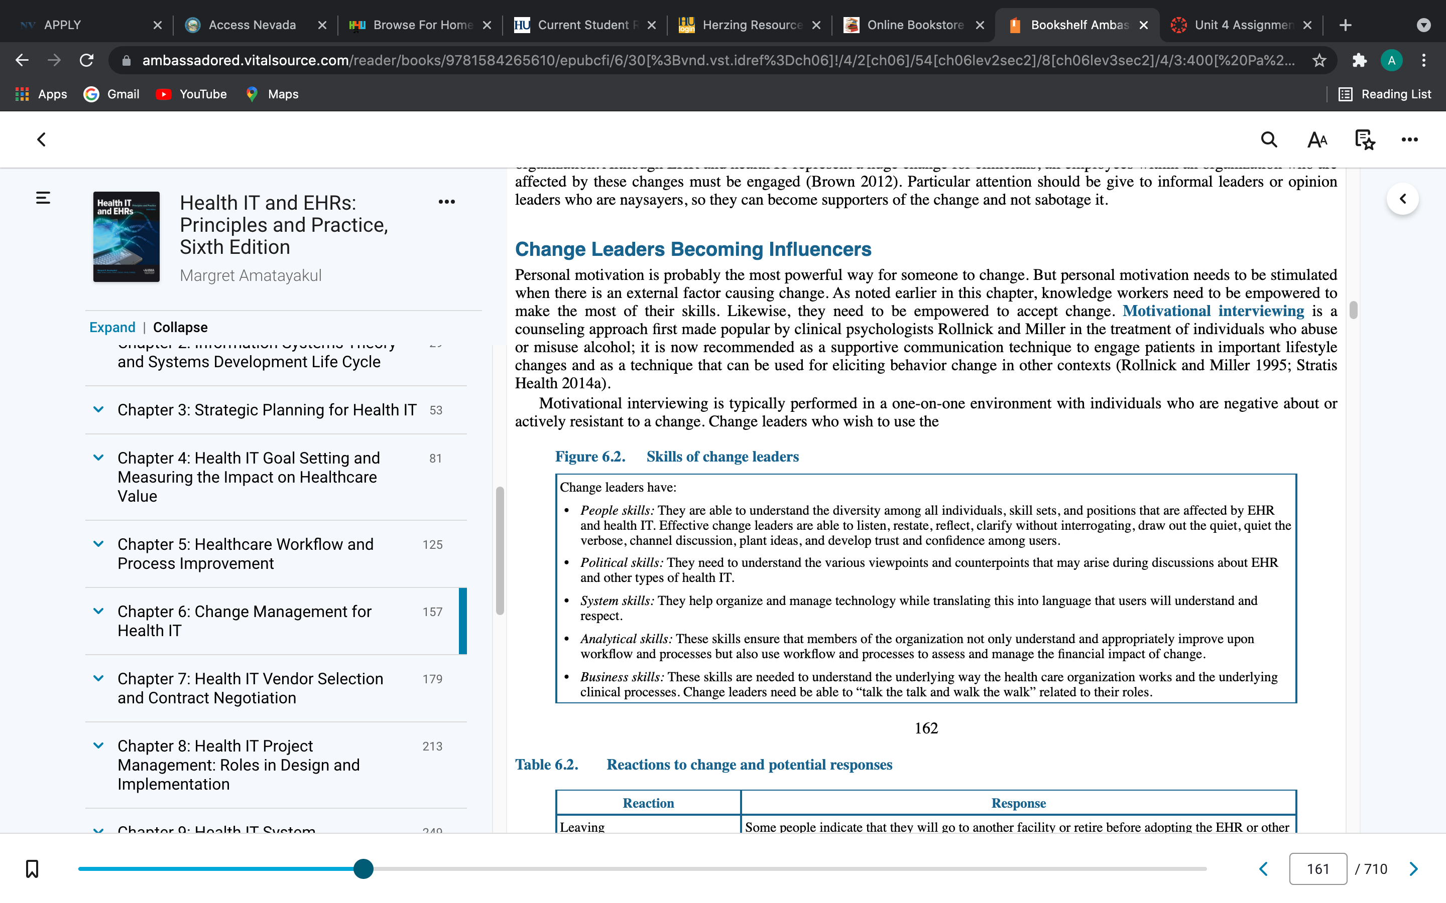Open the Motivational interviewing glossary link
The image size is (1446, 903).
coord(1213,311)
